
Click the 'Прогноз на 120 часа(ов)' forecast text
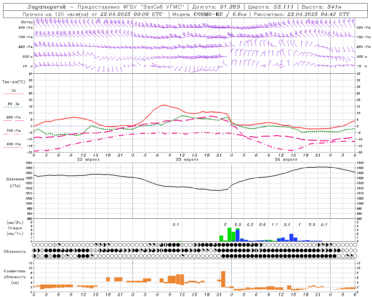(x=56, y=14)
